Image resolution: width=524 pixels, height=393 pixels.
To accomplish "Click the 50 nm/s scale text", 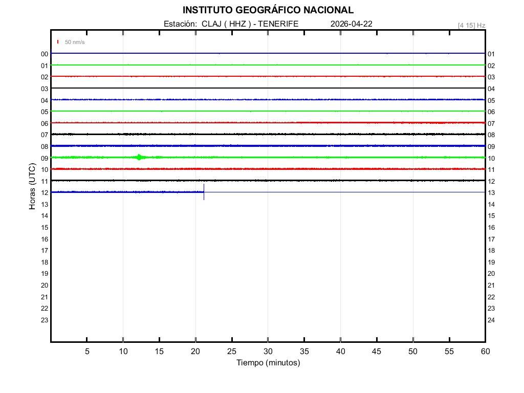I will (75, 42).
